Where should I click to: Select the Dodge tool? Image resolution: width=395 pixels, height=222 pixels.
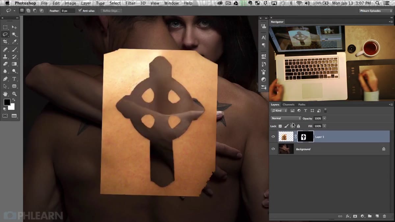tap(14, 71)
